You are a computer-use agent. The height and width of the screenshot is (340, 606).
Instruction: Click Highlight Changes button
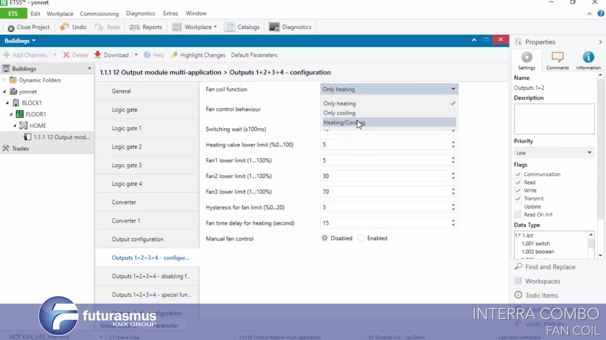(x=198, y=55)
